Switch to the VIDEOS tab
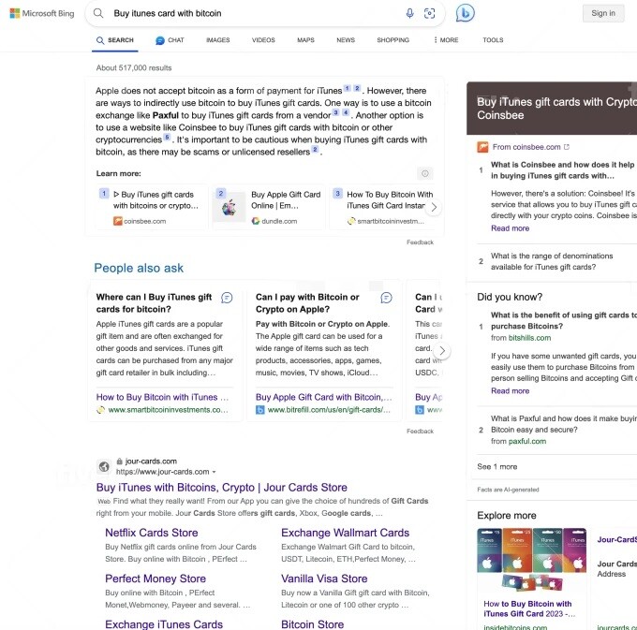 click(263, 40)
